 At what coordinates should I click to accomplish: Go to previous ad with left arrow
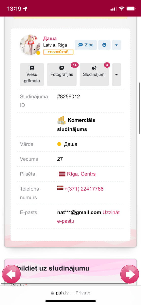click(11, 274)
